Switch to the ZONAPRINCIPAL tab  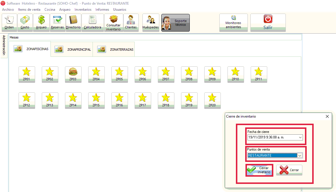74,50
